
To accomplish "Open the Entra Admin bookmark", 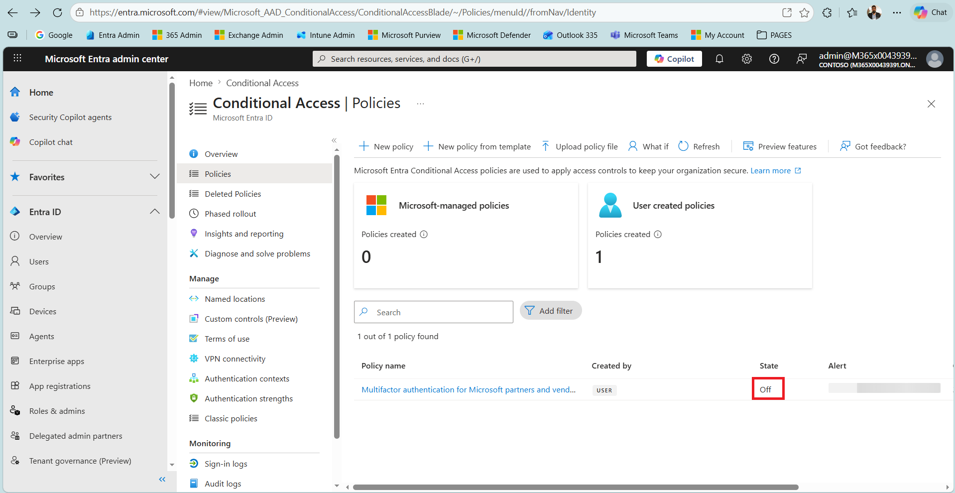I will [113, 35].
